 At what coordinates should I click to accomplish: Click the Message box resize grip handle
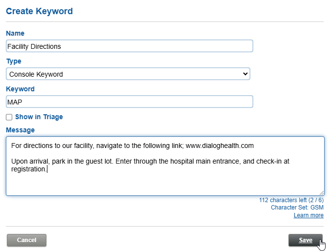[322, 193]
